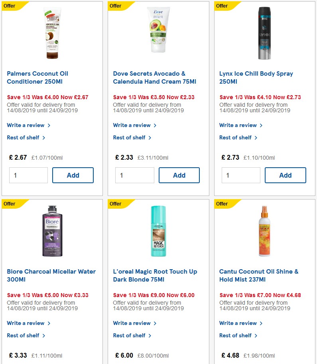The height and width of the screenshot is (364, 317).
Task: Write a review for Biore Charcoal Micellar Water
Action: pyautogui.click(x=26, y=323)
